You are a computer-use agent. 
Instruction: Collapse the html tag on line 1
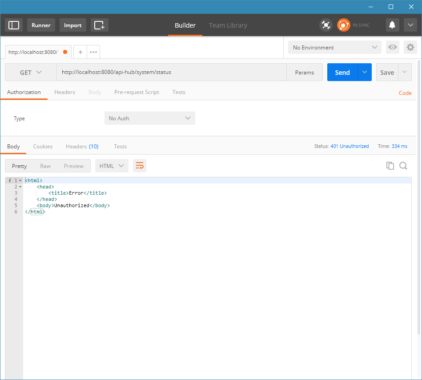(x=20, y=181)
